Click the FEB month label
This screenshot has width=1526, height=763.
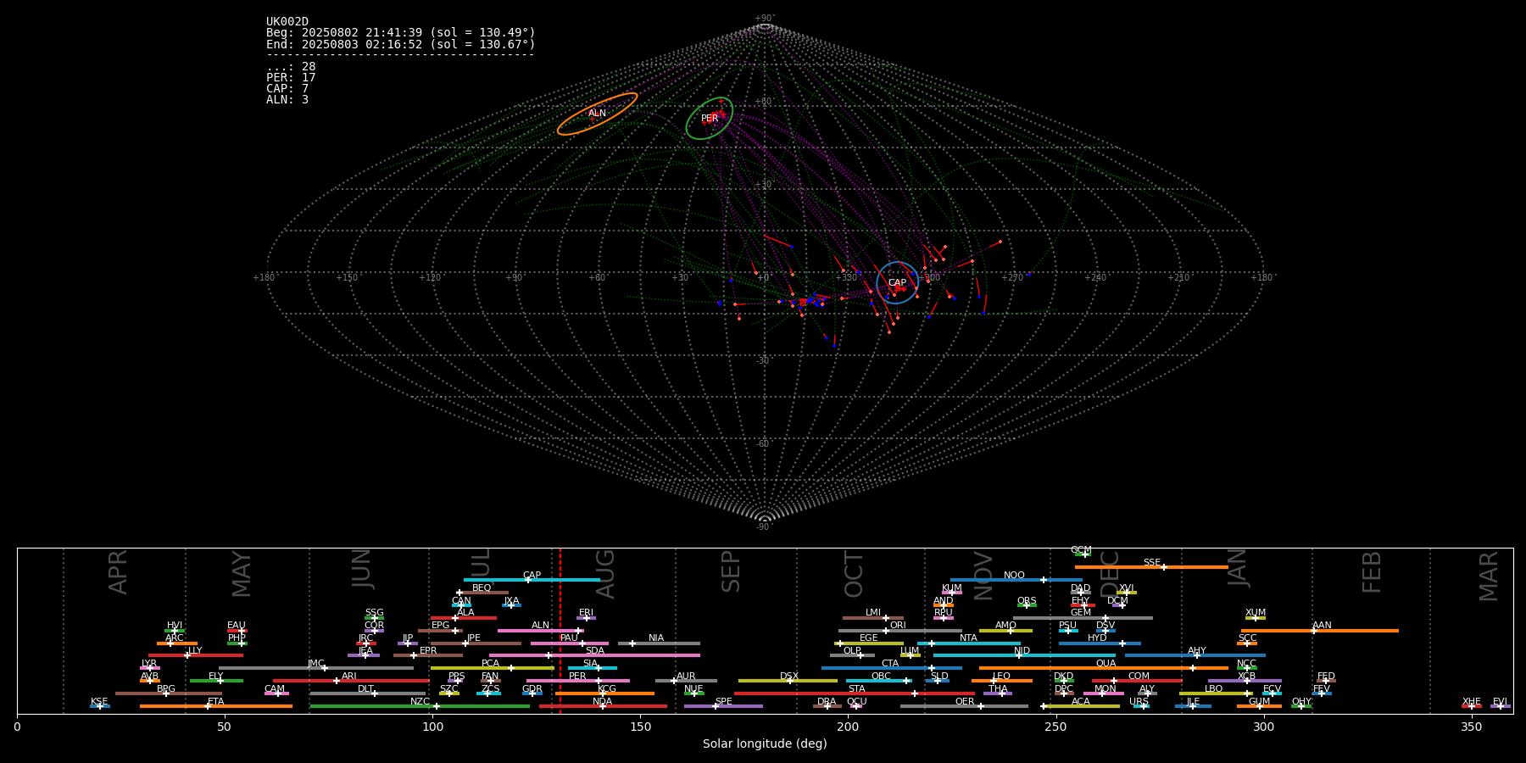[x=1372, y=571]
